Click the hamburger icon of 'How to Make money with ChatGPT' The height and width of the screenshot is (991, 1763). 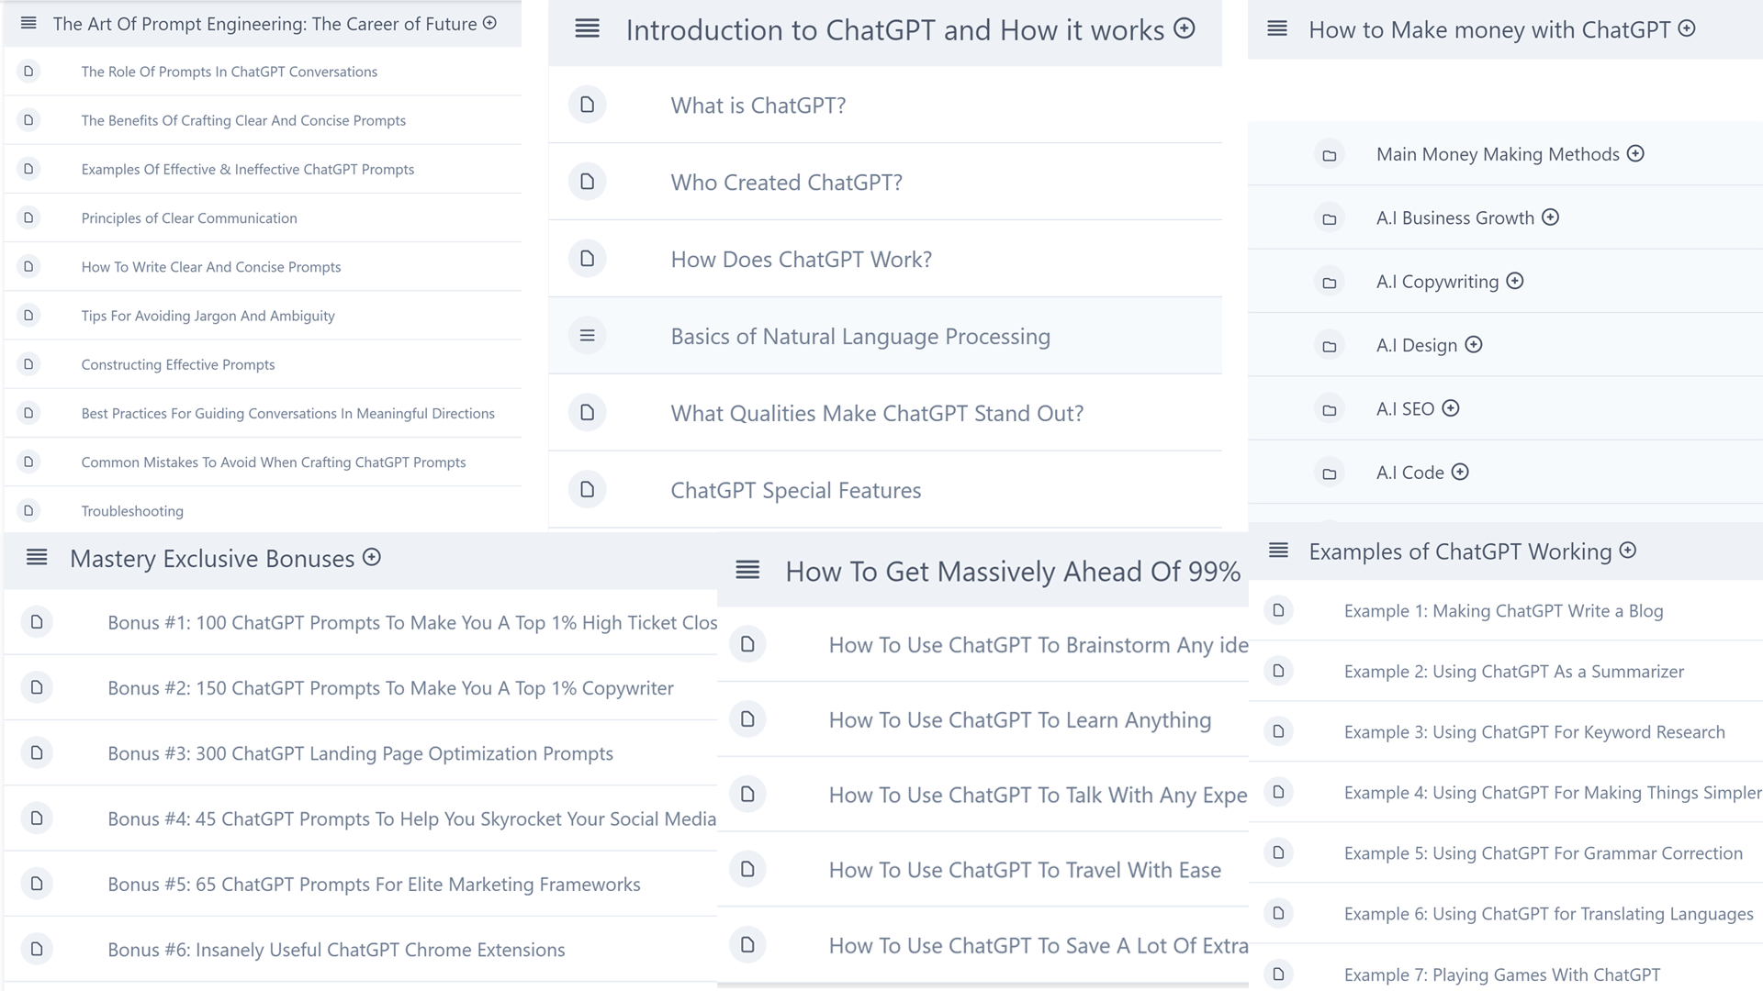(1277, 28)
